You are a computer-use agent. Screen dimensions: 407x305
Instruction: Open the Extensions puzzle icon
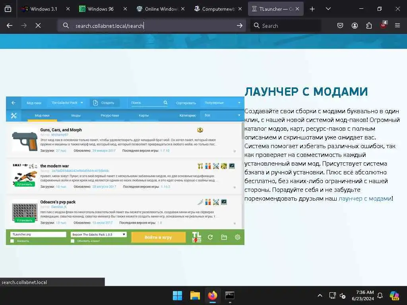(x=369, y=26)
